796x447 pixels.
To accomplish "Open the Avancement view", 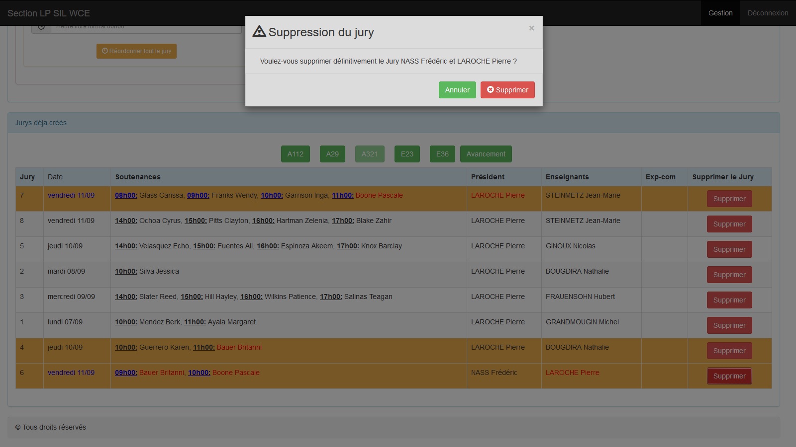I will (x=486, y=154).
